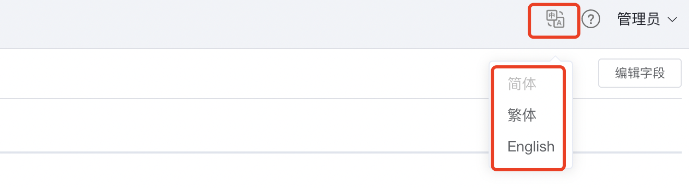Choose the 简体 language option
This screenshot has width=689, height=188.
coord(522,84)
